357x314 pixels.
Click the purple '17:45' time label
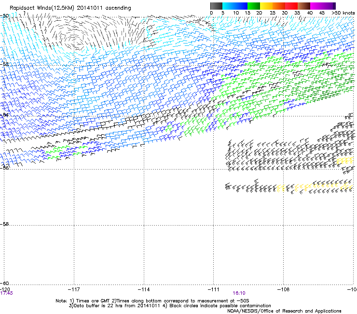(7, 293)
